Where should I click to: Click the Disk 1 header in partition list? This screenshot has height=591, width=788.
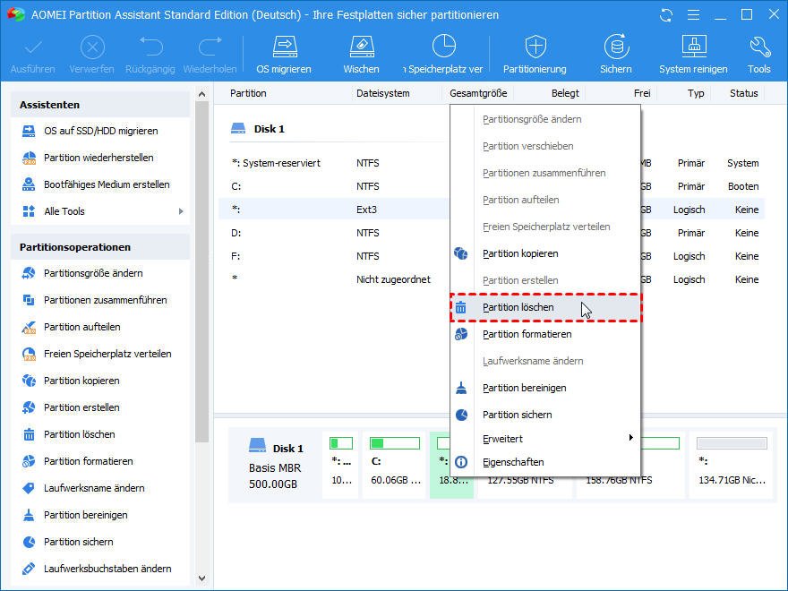258,129
